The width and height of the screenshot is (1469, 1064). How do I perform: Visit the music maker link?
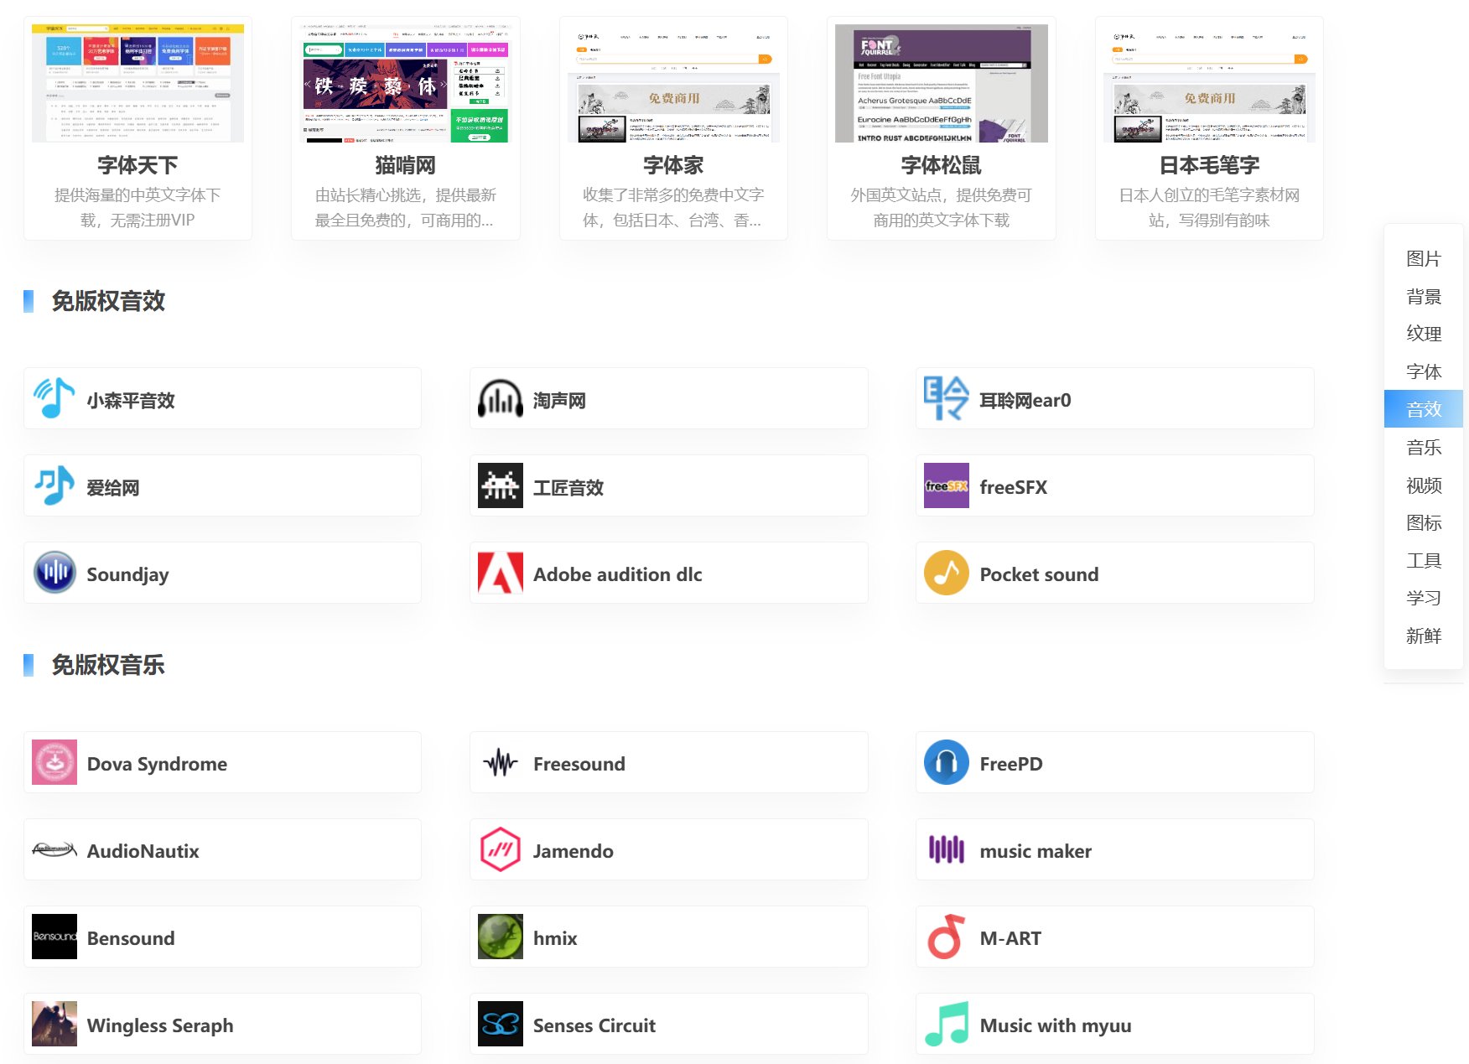click(1036, 851)
